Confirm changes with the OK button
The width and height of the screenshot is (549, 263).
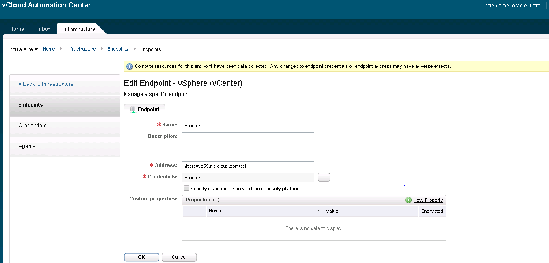click(x=141, y=257)
